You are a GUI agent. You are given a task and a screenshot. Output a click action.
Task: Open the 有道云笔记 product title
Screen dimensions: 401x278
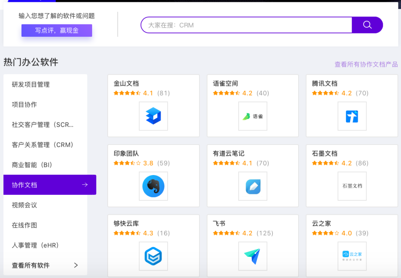[229, 153]
